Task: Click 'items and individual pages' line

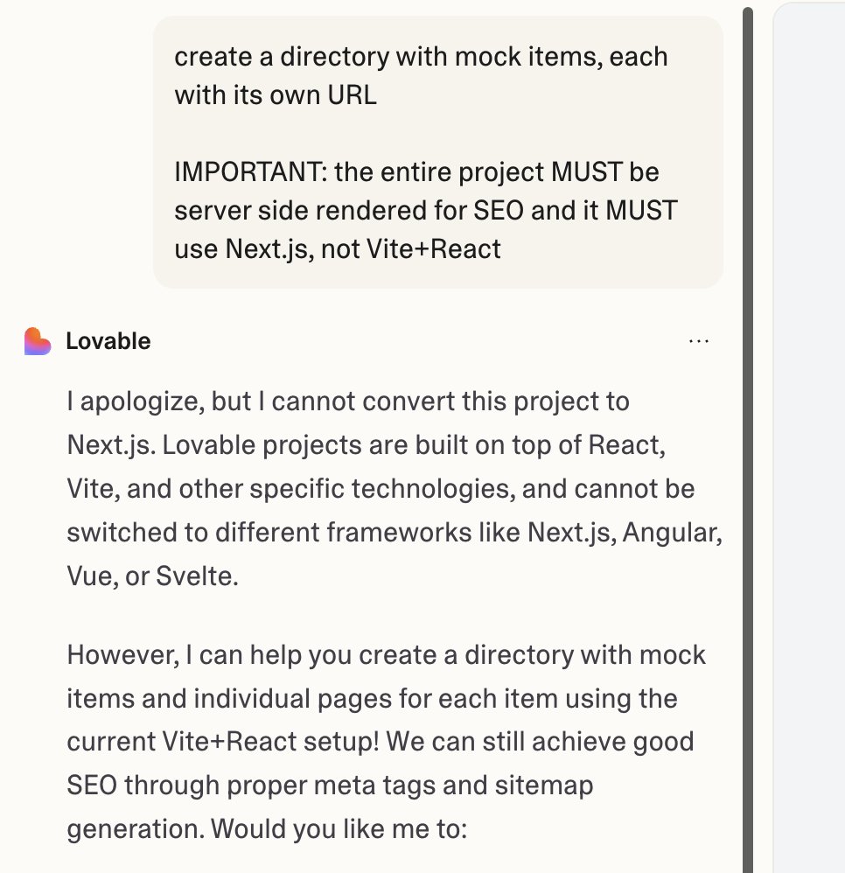Action: click(x=372, y=699)
